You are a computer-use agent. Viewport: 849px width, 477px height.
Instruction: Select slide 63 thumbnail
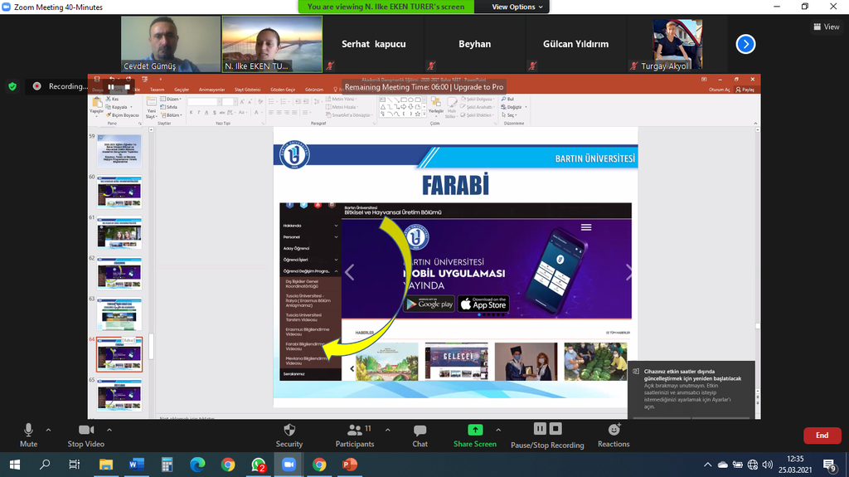pyautogui.click(x=119, y=314)
